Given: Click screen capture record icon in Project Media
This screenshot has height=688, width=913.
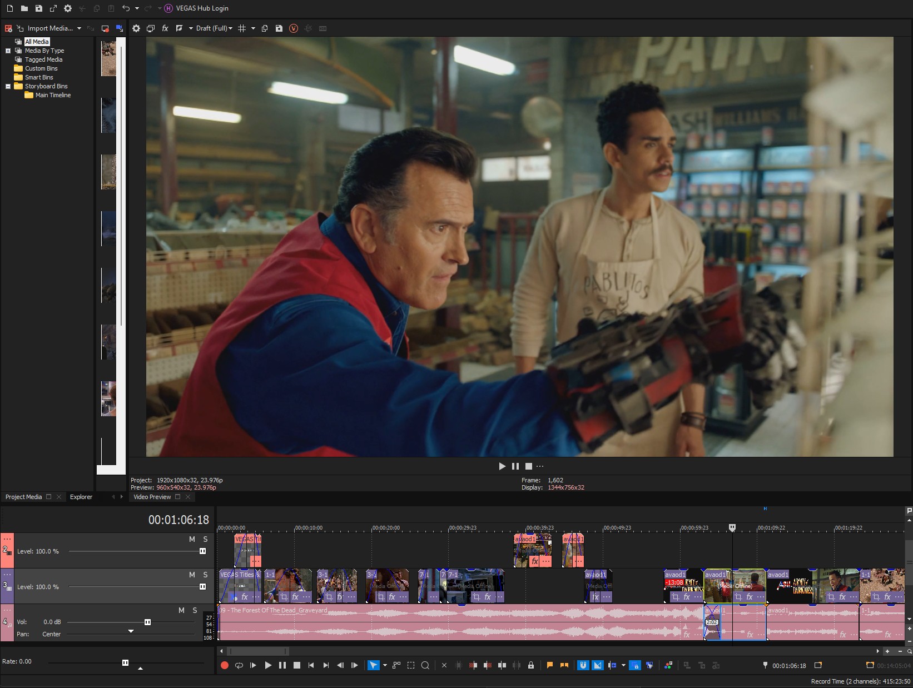Looking at the screenshot, I should pyautogui.click(x=105, y=28).
